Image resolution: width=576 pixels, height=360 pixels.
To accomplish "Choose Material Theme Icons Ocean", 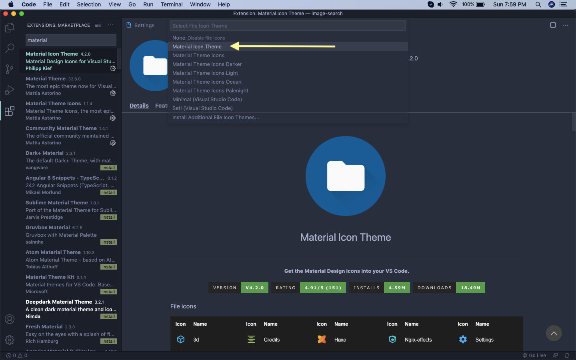I will coord(288,82).
